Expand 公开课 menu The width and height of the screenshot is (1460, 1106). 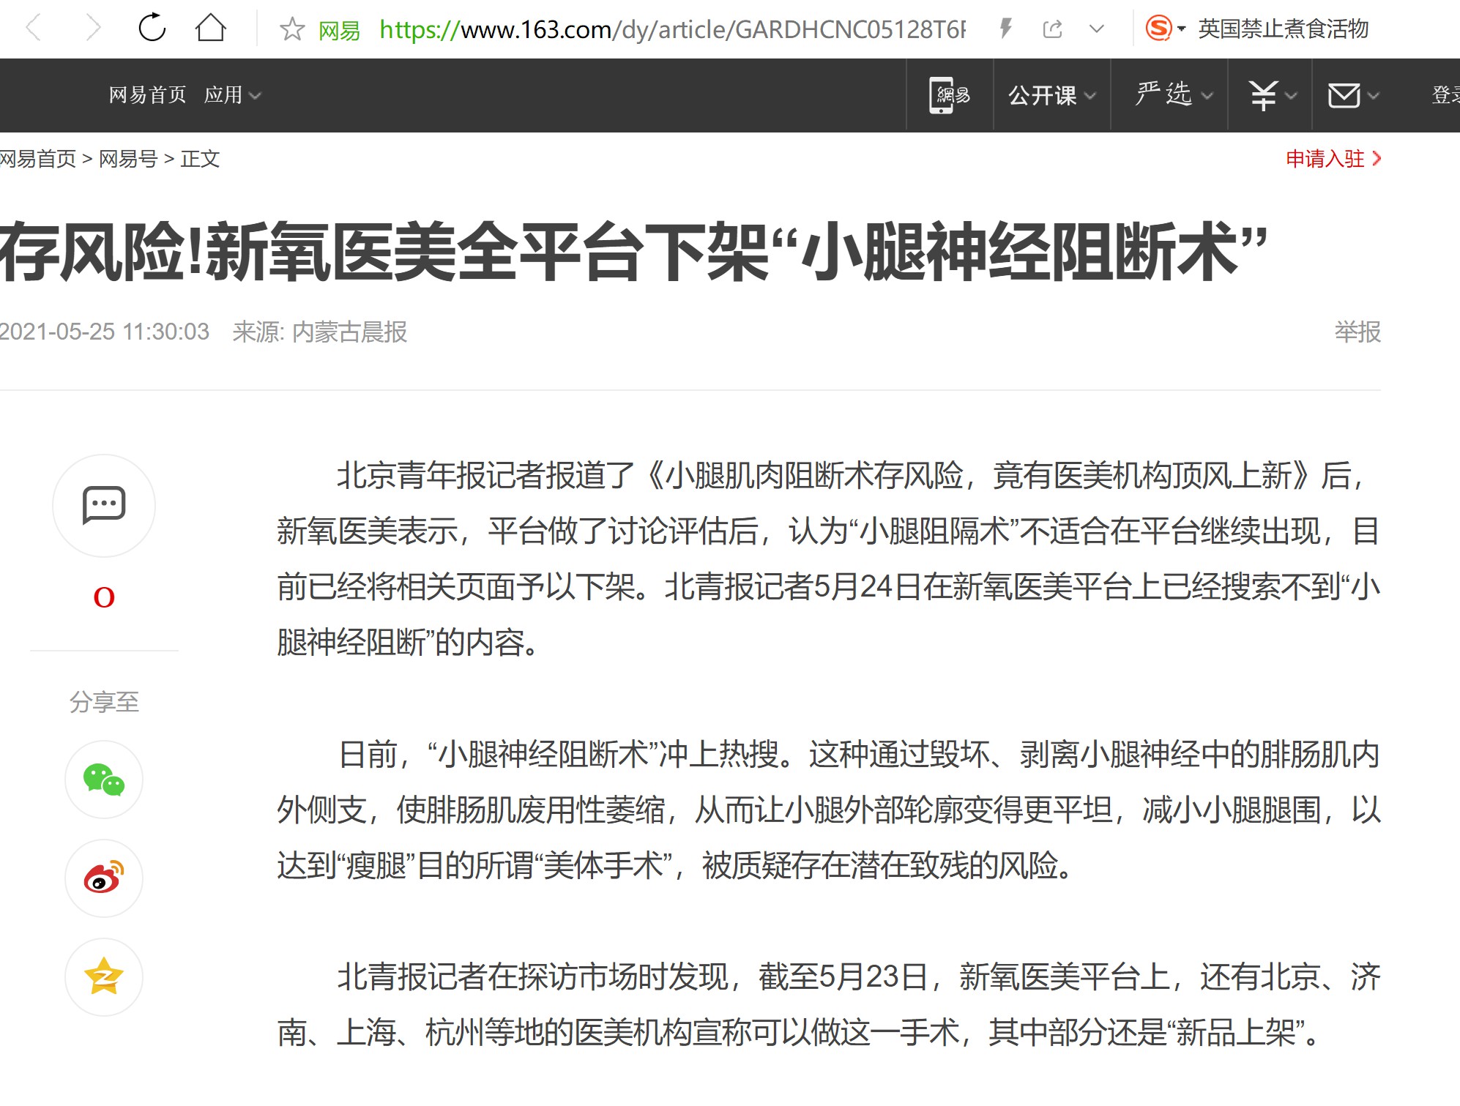point(1052,95)
